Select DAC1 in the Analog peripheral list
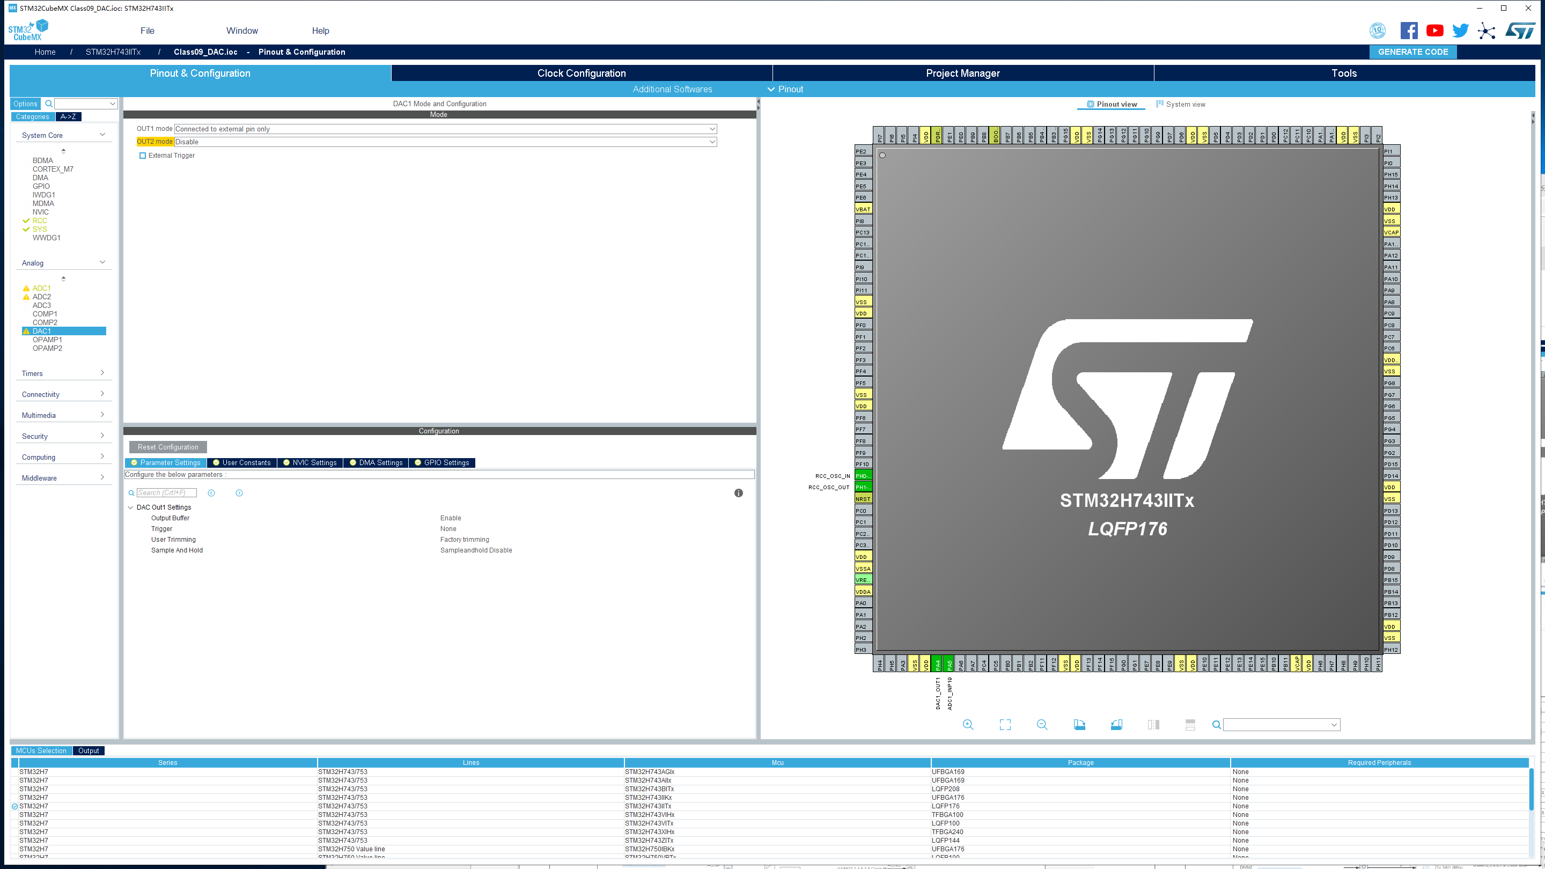Image resolution: width=1545 pixels, height=869 pixels. [x=42, y=330]
